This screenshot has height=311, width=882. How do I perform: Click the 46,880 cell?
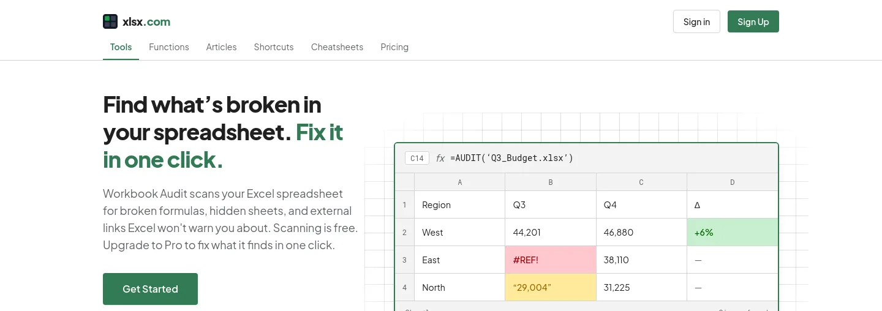(x=641, y=232)
